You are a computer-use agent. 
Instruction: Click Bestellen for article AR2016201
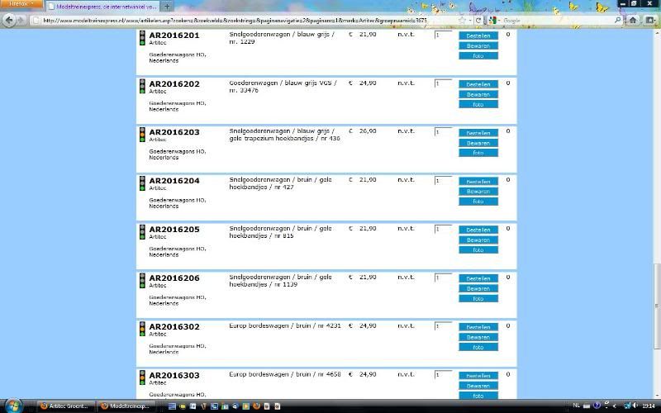(478, 36)
